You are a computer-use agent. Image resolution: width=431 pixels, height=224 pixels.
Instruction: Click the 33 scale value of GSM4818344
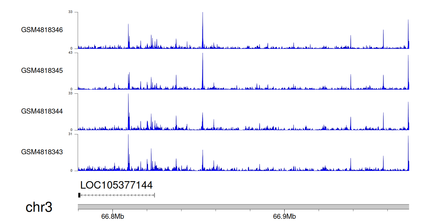tap(70, 93)
